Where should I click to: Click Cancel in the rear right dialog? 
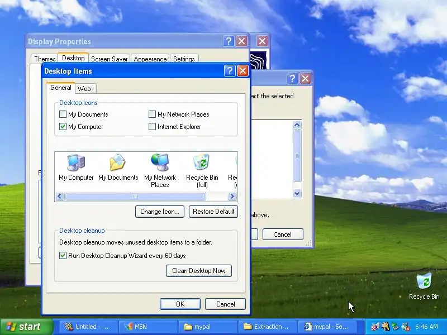[x=283, y=234]
